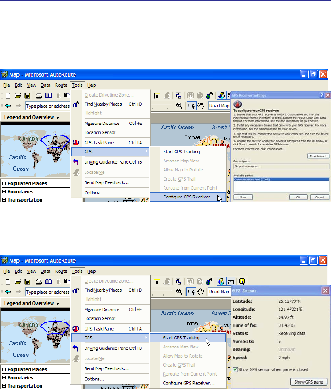Click OK button in GPS Receiver Settings

[298, 197]
